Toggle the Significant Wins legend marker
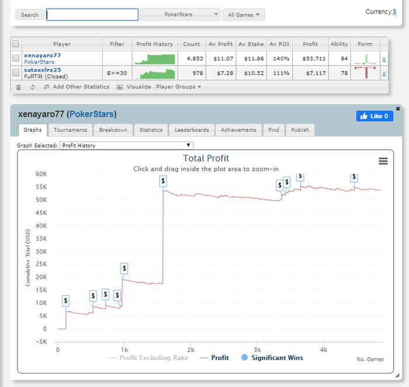Screen dimensions: 409x387 click(244, 358)
